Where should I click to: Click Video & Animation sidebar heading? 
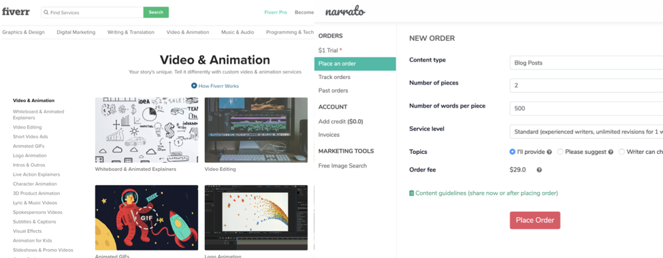[33, 101]
